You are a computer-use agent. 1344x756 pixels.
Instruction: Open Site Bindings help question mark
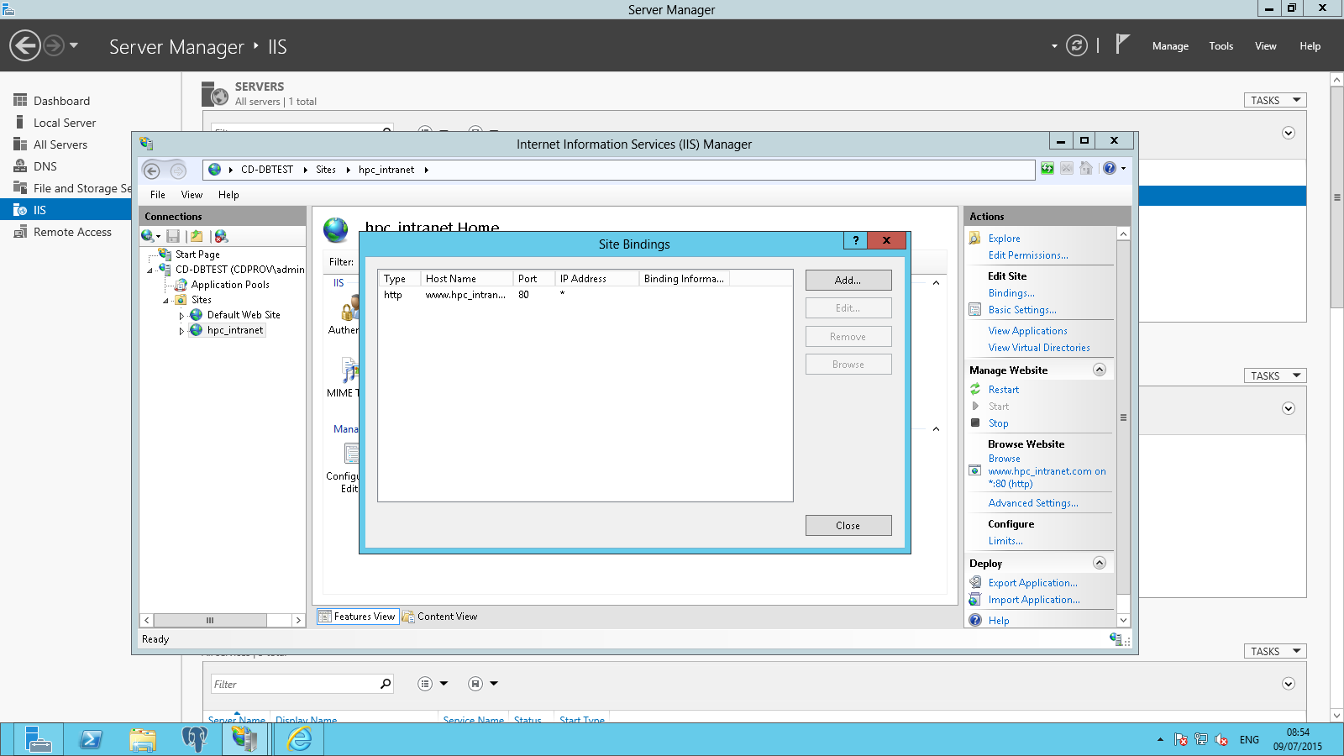(855, 240)
